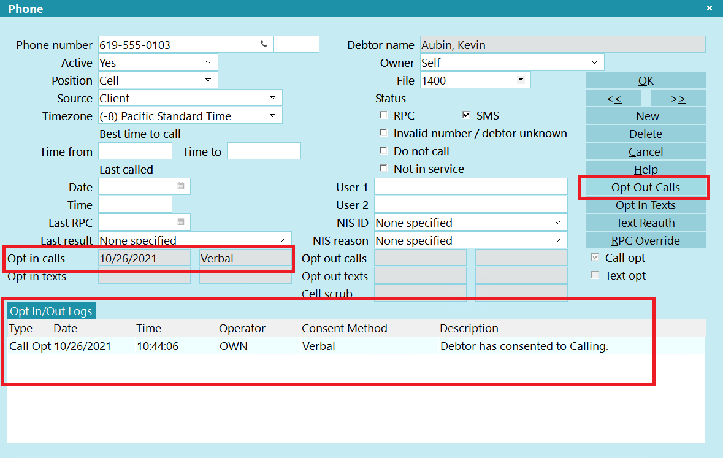Open the Last RPC calendar picker
Image resolution: width=723 pixels, height=458 pixels.
pyautogui.click(x=181, y=222)
